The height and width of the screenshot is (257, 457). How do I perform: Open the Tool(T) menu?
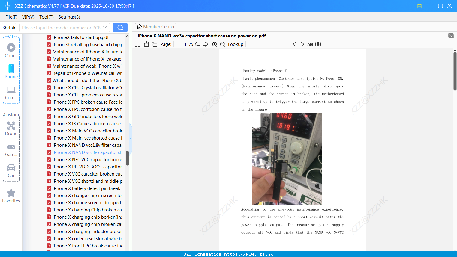click(x=47, y=17)
